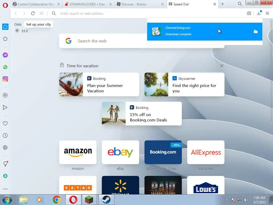The height and width of the screenshot is (205, 273).
Task: Open the network tray icon
Action: 240,200
